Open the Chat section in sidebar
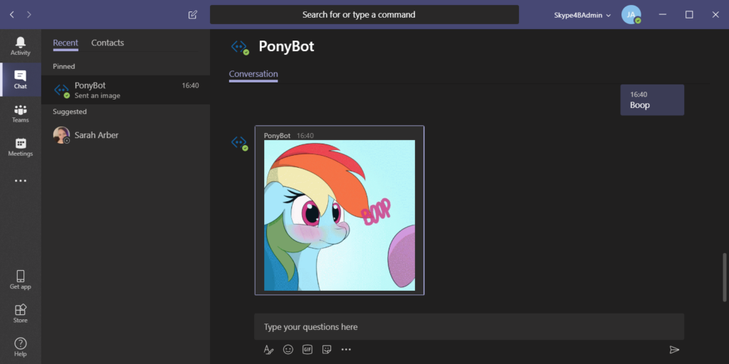Image resolution: width=729 pixels, height=364 pixels. [x=21, y=80]
